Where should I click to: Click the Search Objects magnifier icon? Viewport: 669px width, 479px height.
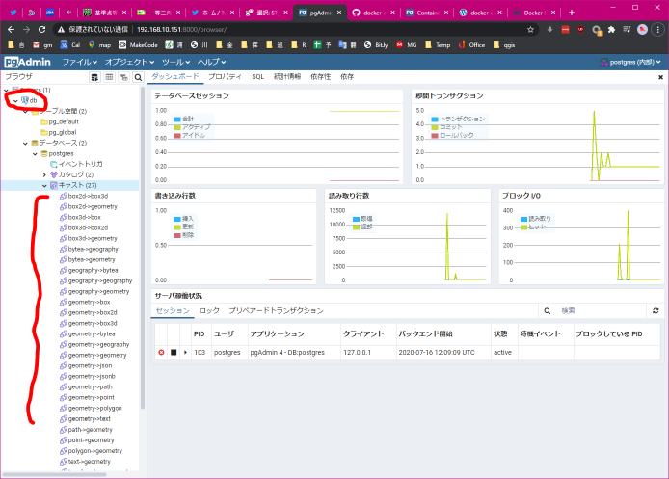pyautogui.click(x=138, y=76)
